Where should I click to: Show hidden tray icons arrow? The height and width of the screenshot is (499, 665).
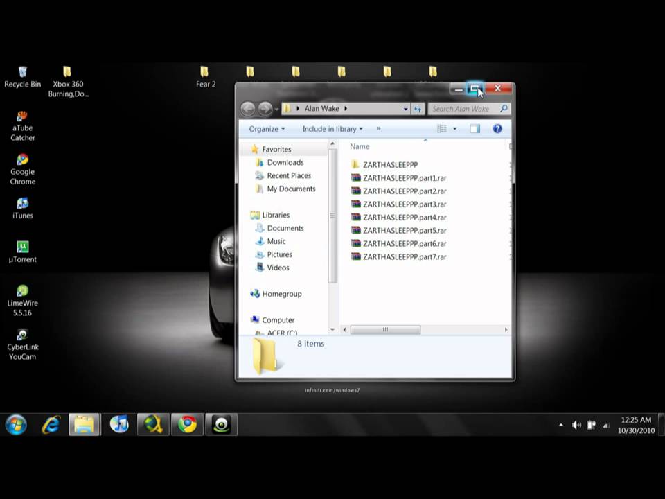(561, 425)
